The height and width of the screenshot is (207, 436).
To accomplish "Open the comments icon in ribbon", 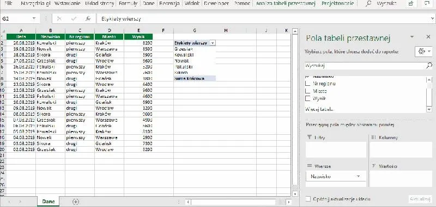I will click(427, 4).
